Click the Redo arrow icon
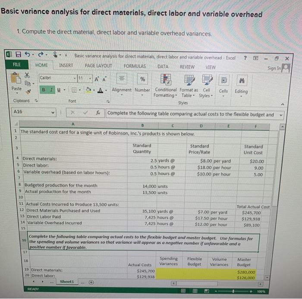 coord(41,55)
